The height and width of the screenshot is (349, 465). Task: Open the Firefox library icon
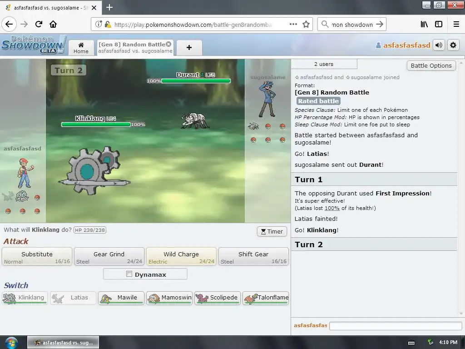coord(424,24)
